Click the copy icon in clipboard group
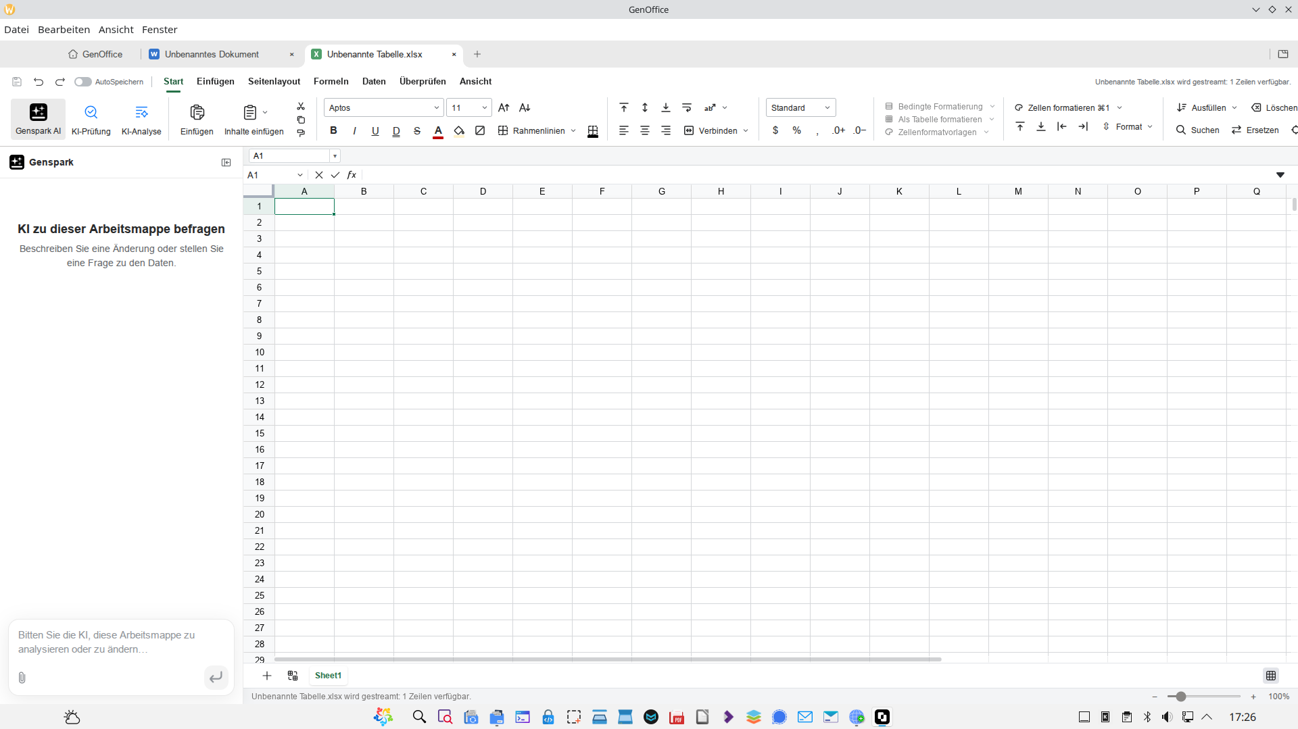Viewport: 1298px width, 729px height. (301, 120)
